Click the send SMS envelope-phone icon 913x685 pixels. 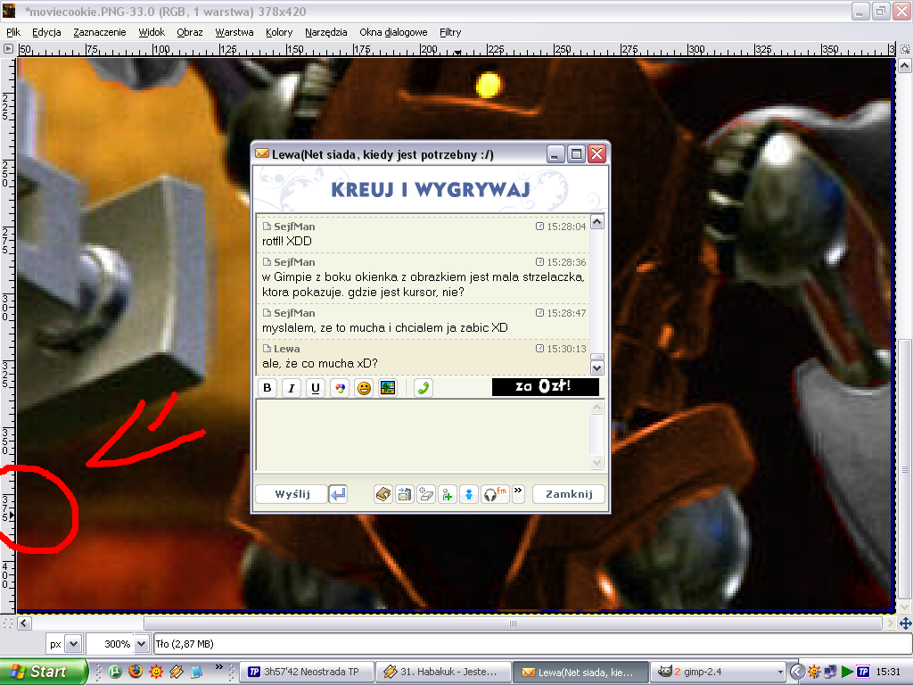coord(405,494)
